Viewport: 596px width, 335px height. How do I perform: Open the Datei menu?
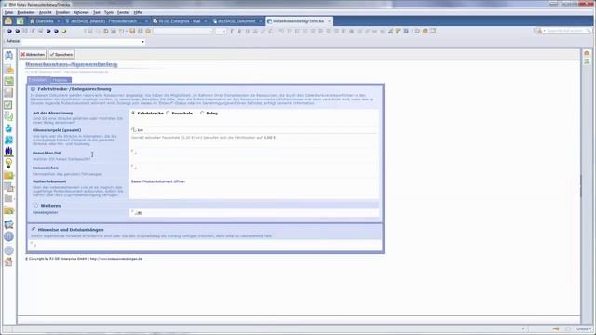(8, 12)
